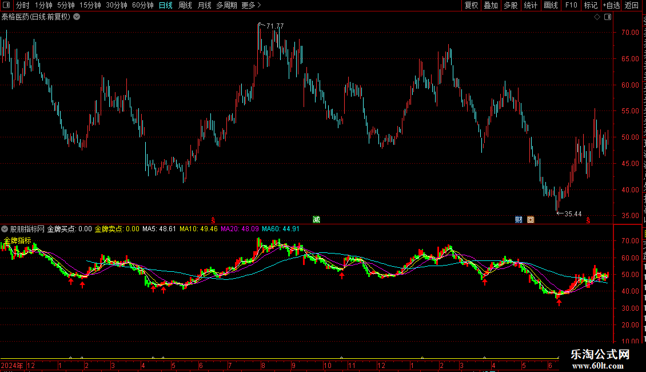
Task: Switch to 周线 weekly chart
Action: click(185, 5)
